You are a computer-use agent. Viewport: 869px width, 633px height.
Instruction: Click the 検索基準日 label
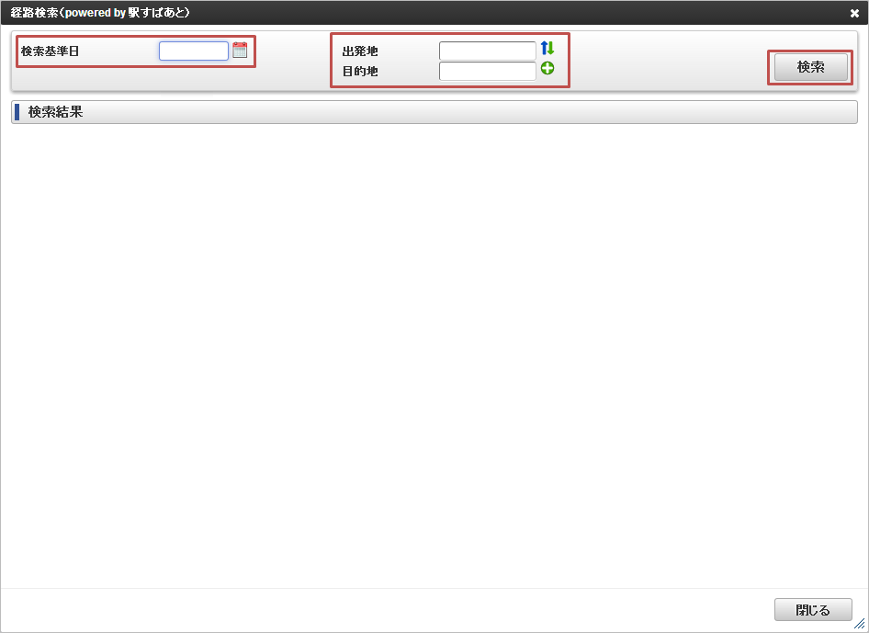(50, 51)
